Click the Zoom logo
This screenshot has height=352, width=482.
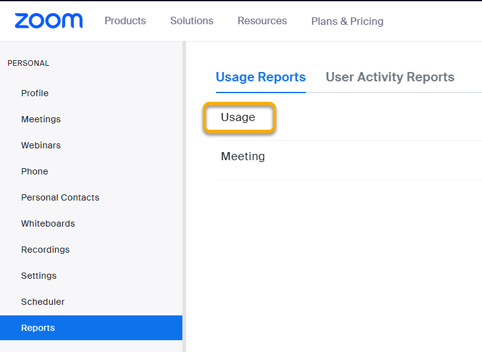click(48, 20)
